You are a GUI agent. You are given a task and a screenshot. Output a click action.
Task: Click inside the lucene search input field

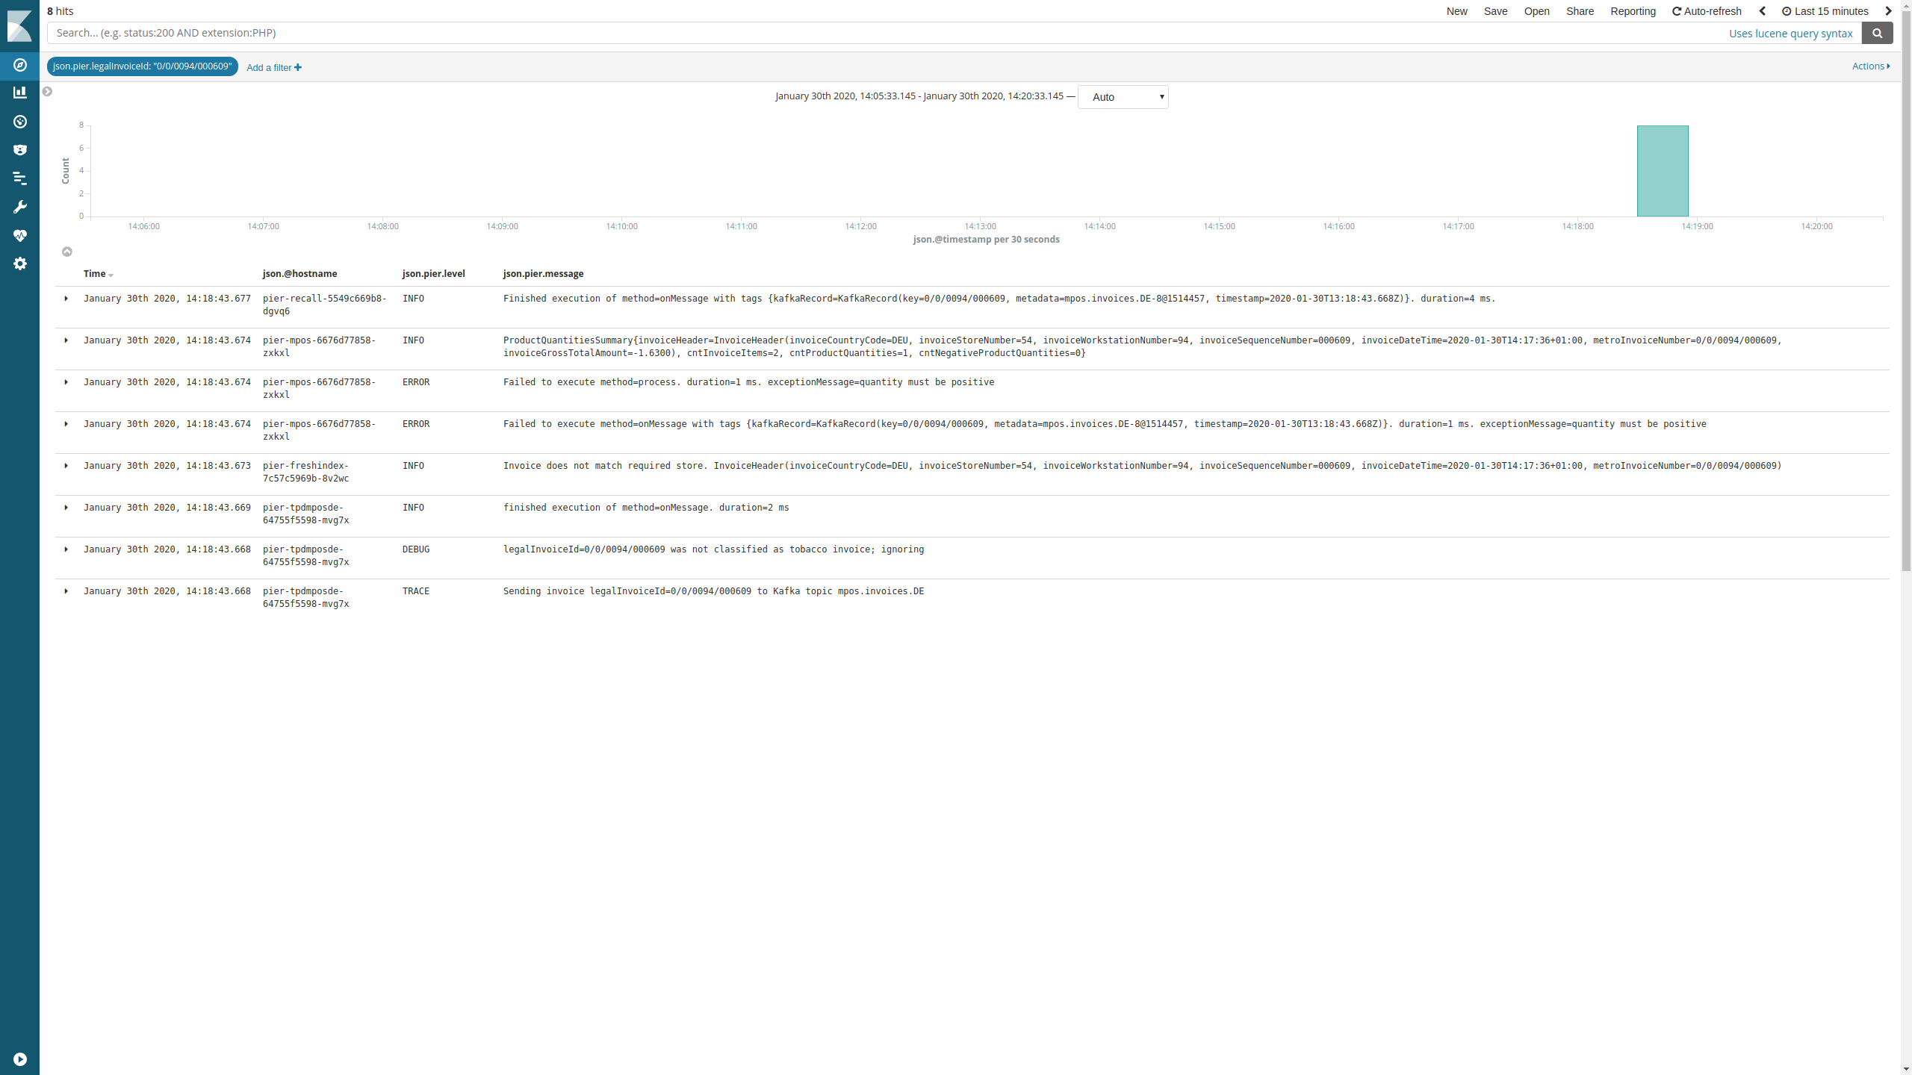[x=523, y=33]
